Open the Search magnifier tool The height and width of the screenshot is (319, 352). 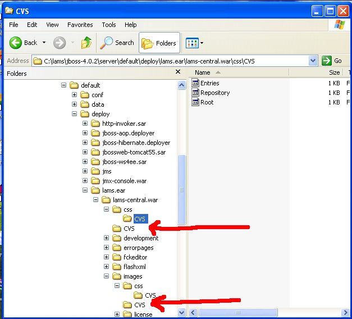(x=107, y=43)
